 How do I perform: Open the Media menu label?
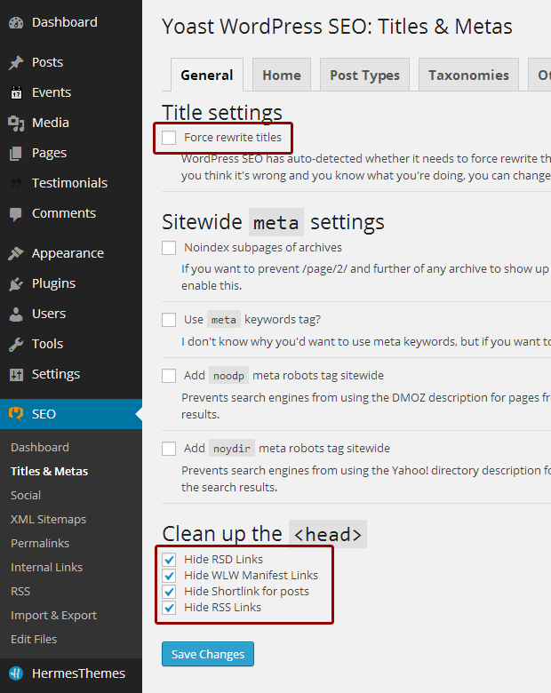(51, 123)
